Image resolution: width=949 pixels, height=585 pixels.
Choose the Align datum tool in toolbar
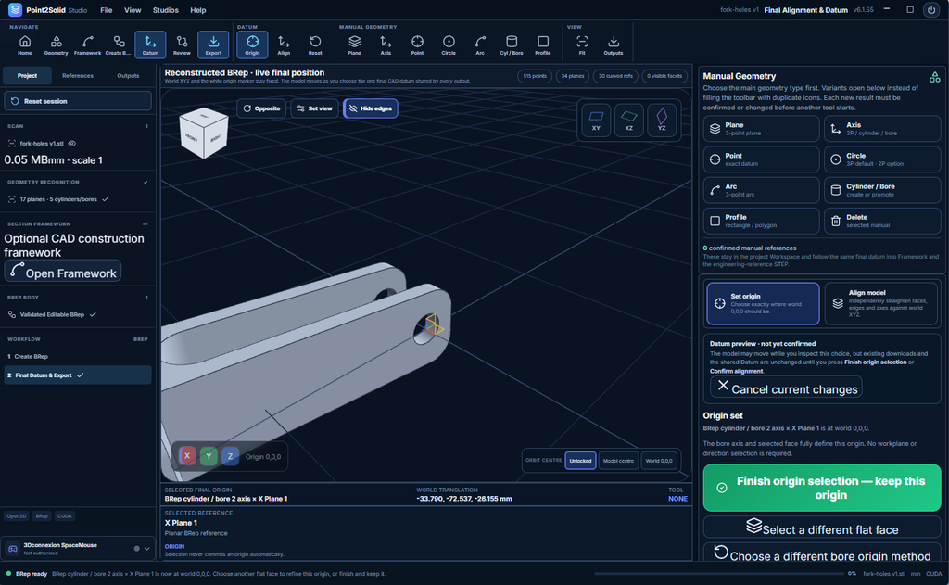click(284, 45)
